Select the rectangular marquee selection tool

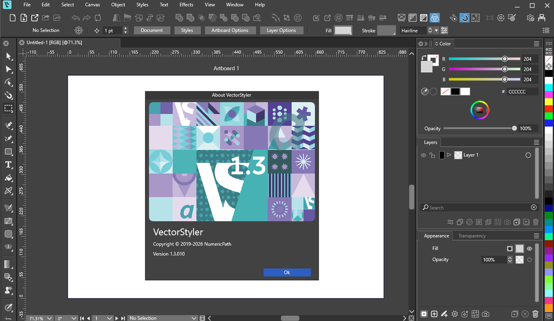pyautogui.click(x=8, y=108)
